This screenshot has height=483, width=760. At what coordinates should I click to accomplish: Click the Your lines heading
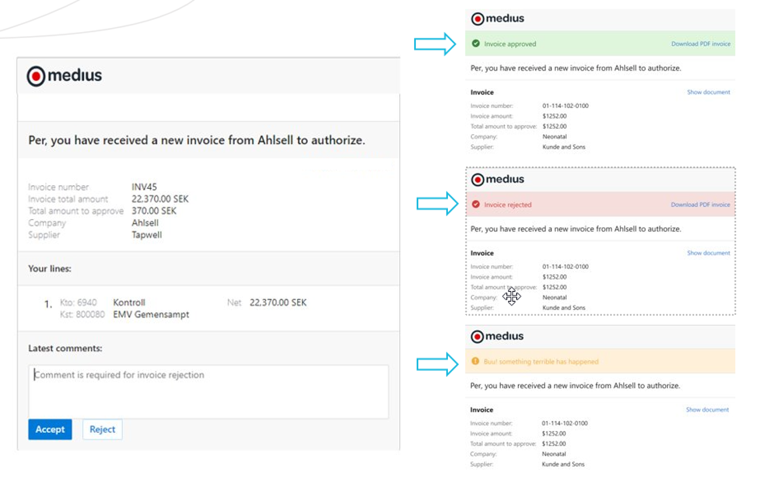[49, 269]
